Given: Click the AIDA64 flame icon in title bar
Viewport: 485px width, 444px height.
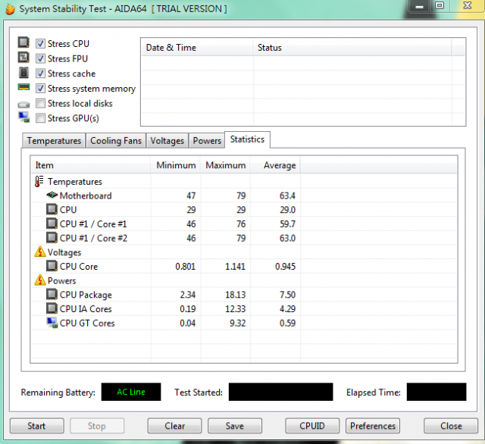Looking at the screenshot, I should point(10,9).
